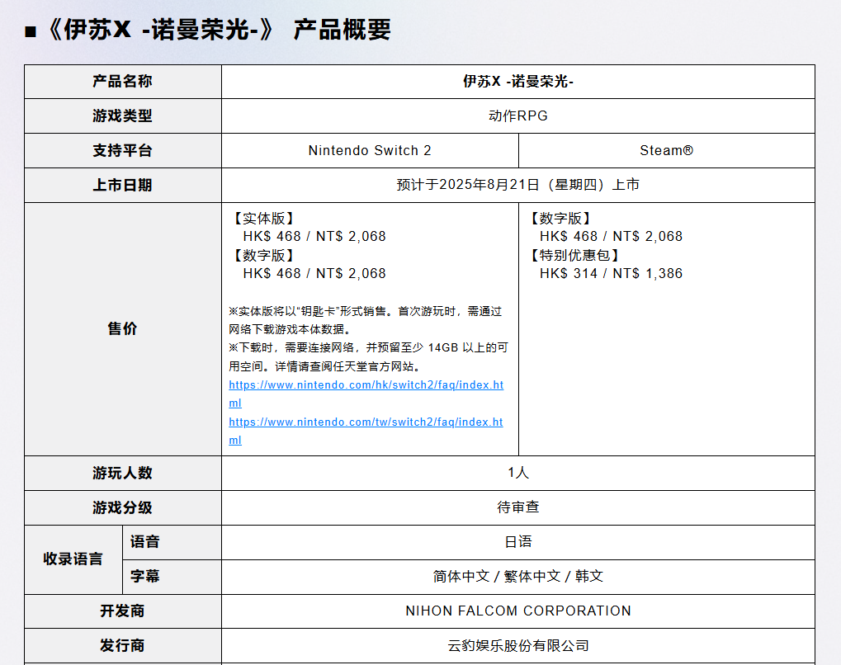Image resolution: width=841 pixels, height=665 pixels.
Task: Click the 收录语言 label cell
Action: coord(73,559)
